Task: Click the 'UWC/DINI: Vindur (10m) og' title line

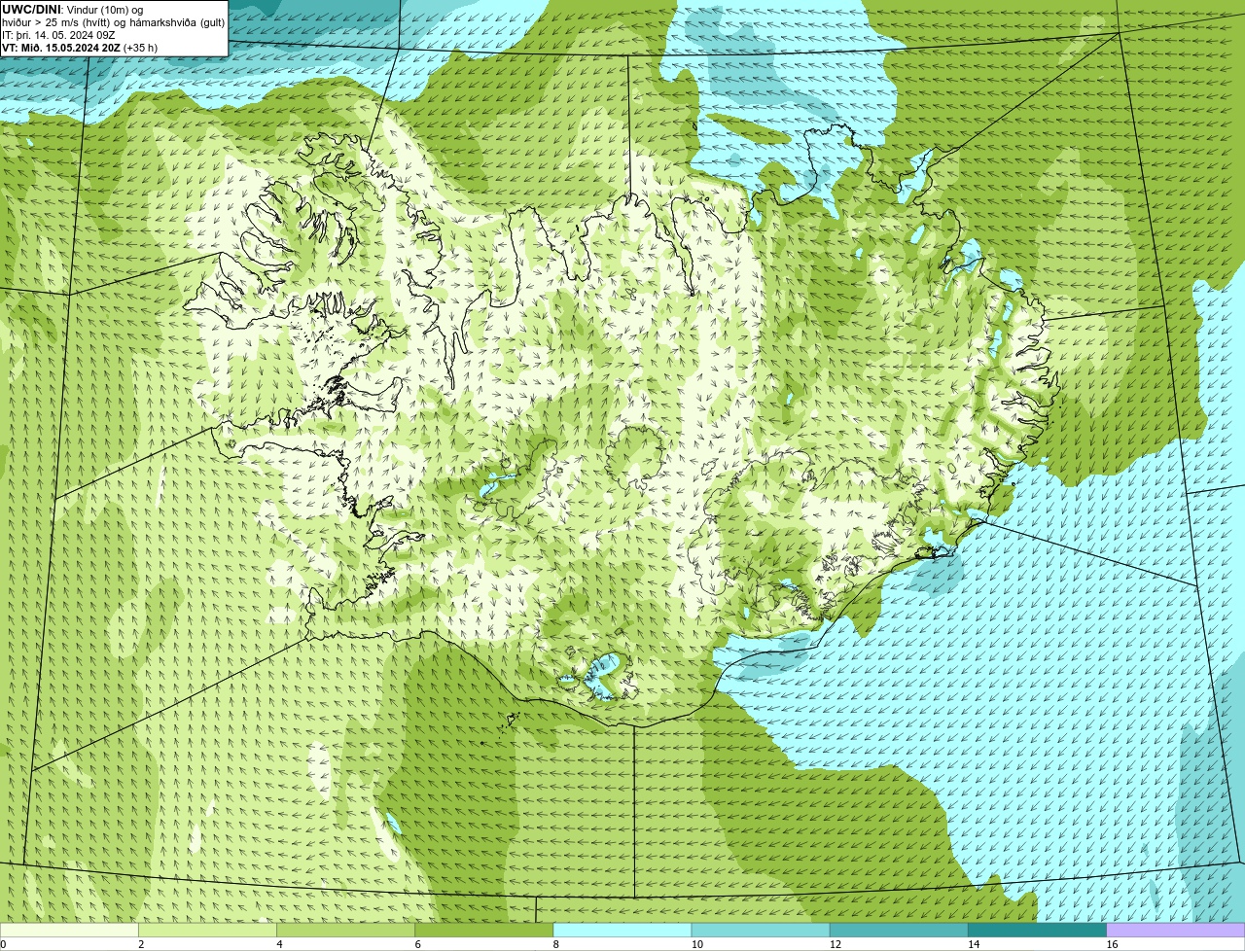Action: click(x=72, y=10)
